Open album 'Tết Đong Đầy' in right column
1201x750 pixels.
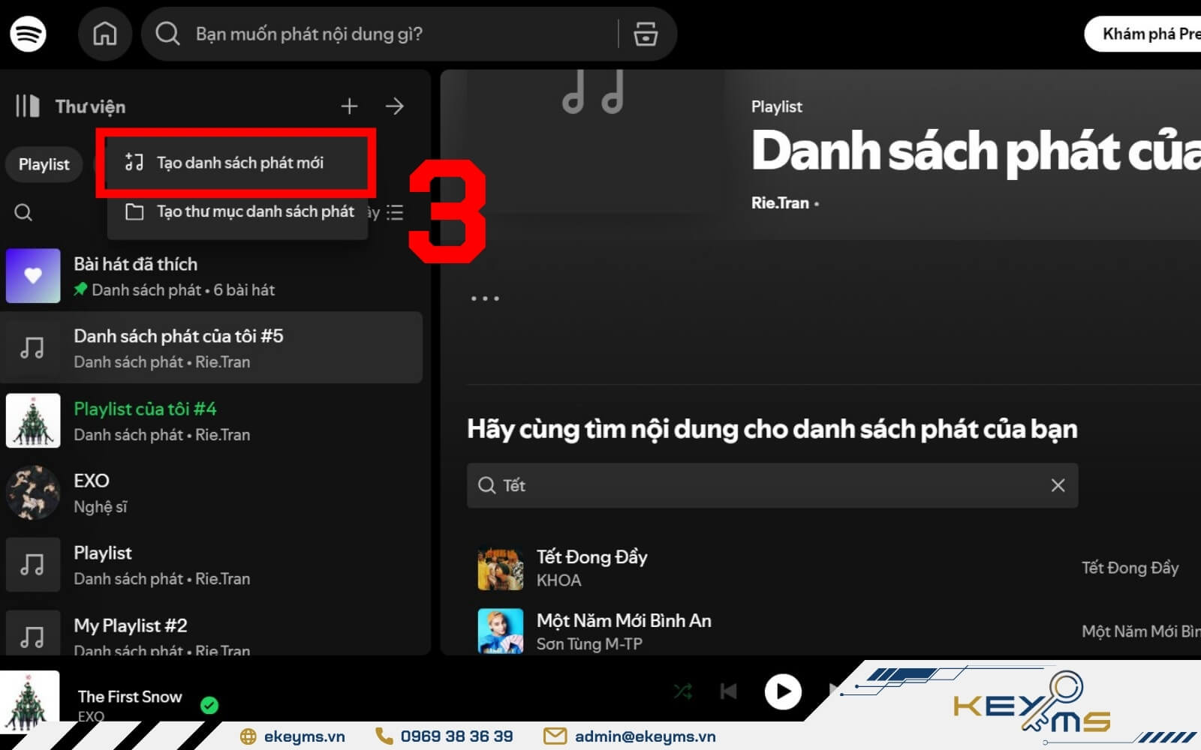1130,568
